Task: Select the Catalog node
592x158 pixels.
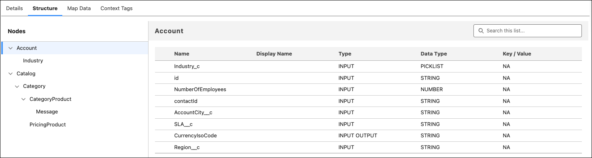Action: pos(26,74)
